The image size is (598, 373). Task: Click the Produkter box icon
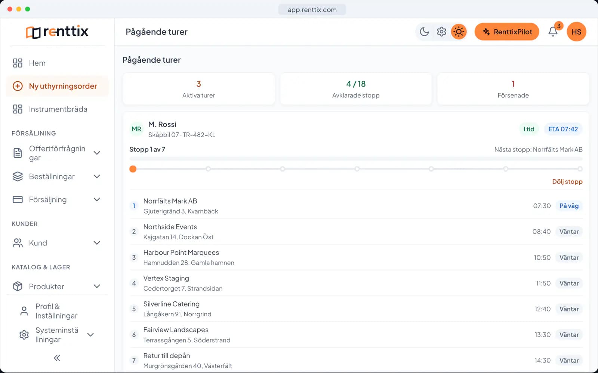[x=18, y=286]
